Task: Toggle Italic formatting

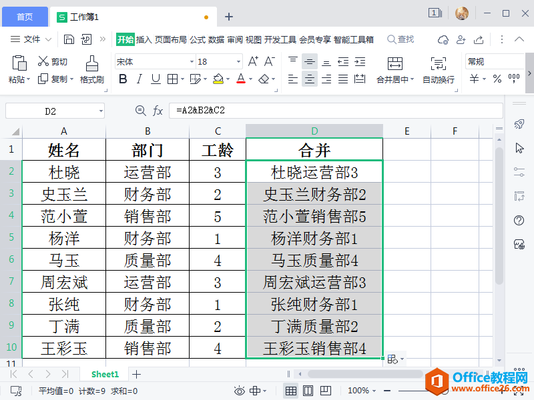Action: (139, 79)
